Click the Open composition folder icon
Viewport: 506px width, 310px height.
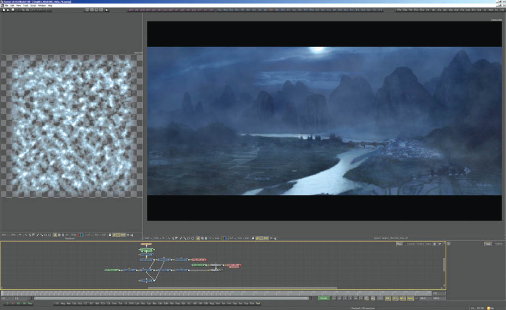[x=8, y=10]
